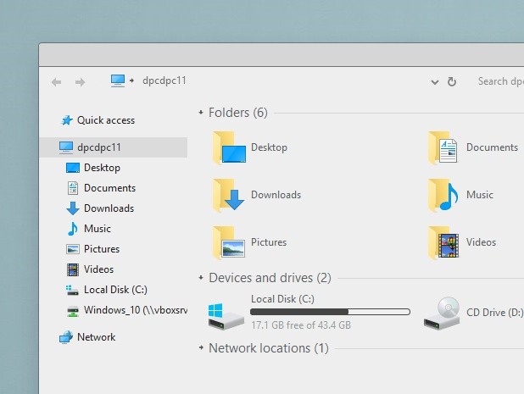Open the address bar history dropdown chevron
524x394 pixels.
[x=434, y=82]
